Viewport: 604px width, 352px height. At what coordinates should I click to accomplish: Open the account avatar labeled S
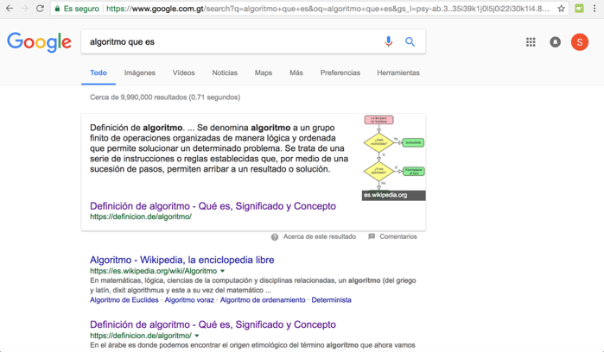tap(580, 42)
